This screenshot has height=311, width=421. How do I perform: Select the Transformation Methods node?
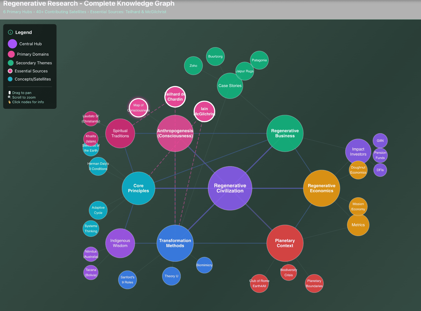click(x=175, y=243)
